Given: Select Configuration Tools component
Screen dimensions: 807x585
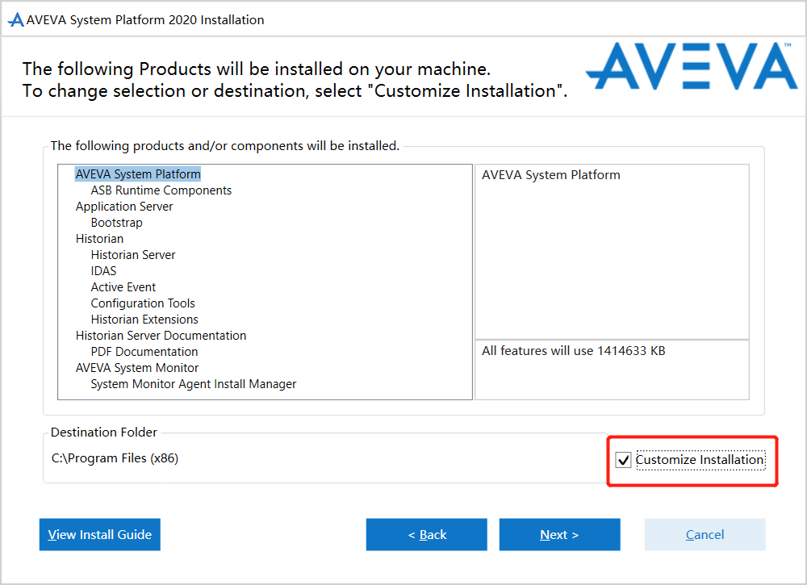Looking at the screenshot, I should (143, 303).
